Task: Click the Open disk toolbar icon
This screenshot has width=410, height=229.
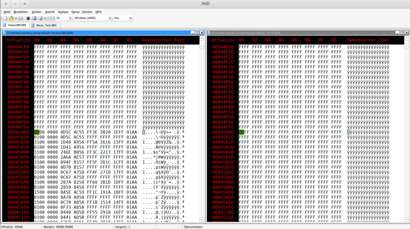Action: pyautogui.click(x=34, y=18)
